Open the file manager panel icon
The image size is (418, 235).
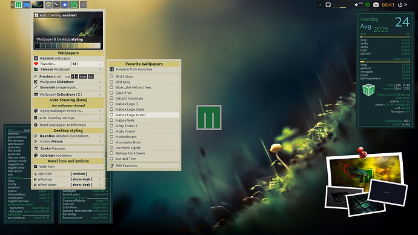tap(48, 4)
